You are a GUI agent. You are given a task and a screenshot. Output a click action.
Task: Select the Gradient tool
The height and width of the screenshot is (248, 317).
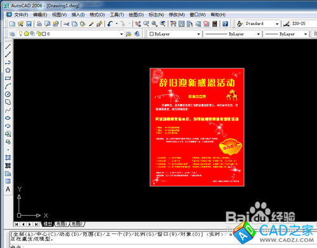tap(8, 166)
